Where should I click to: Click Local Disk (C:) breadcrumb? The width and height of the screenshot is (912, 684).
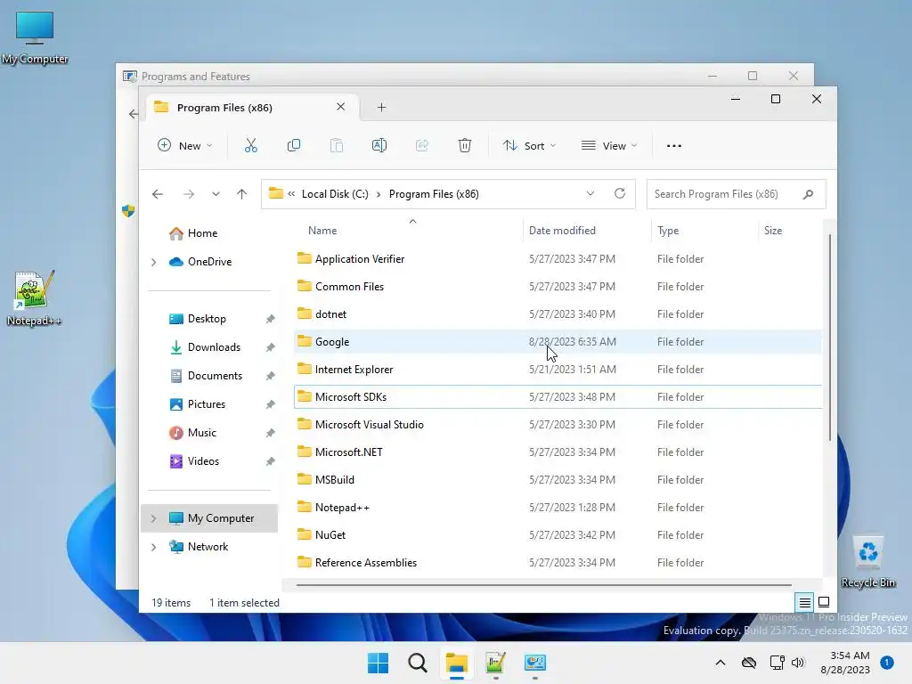tap(335, 194)
